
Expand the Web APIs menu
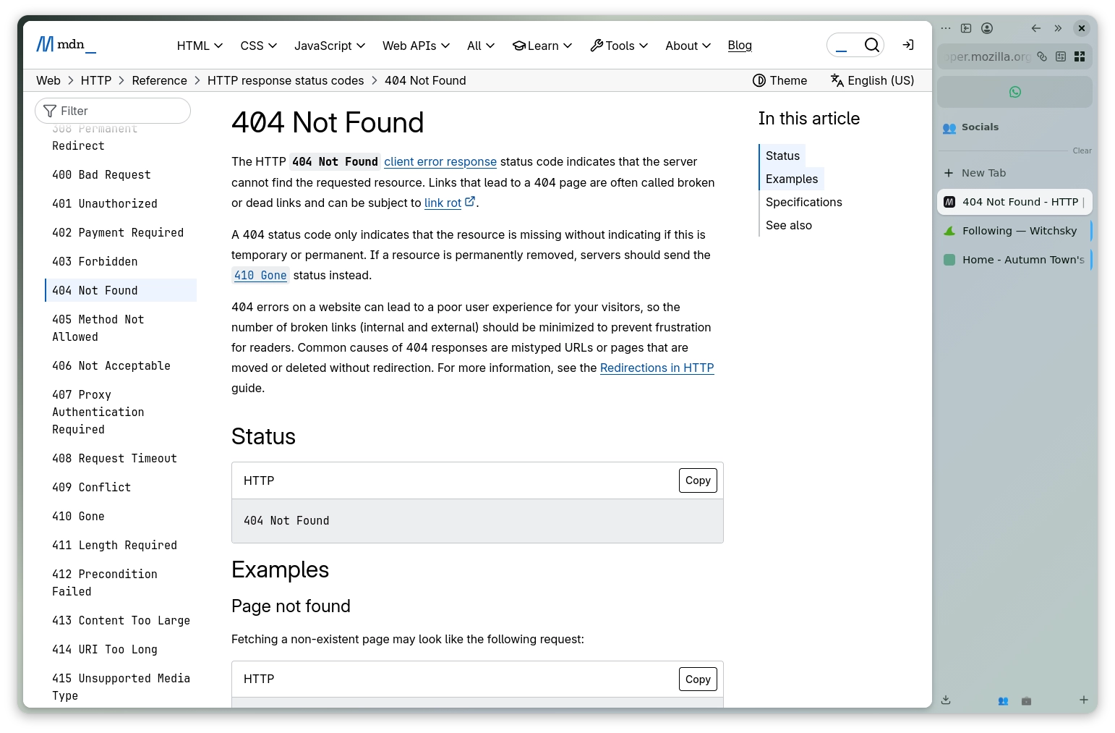(416, 46)
